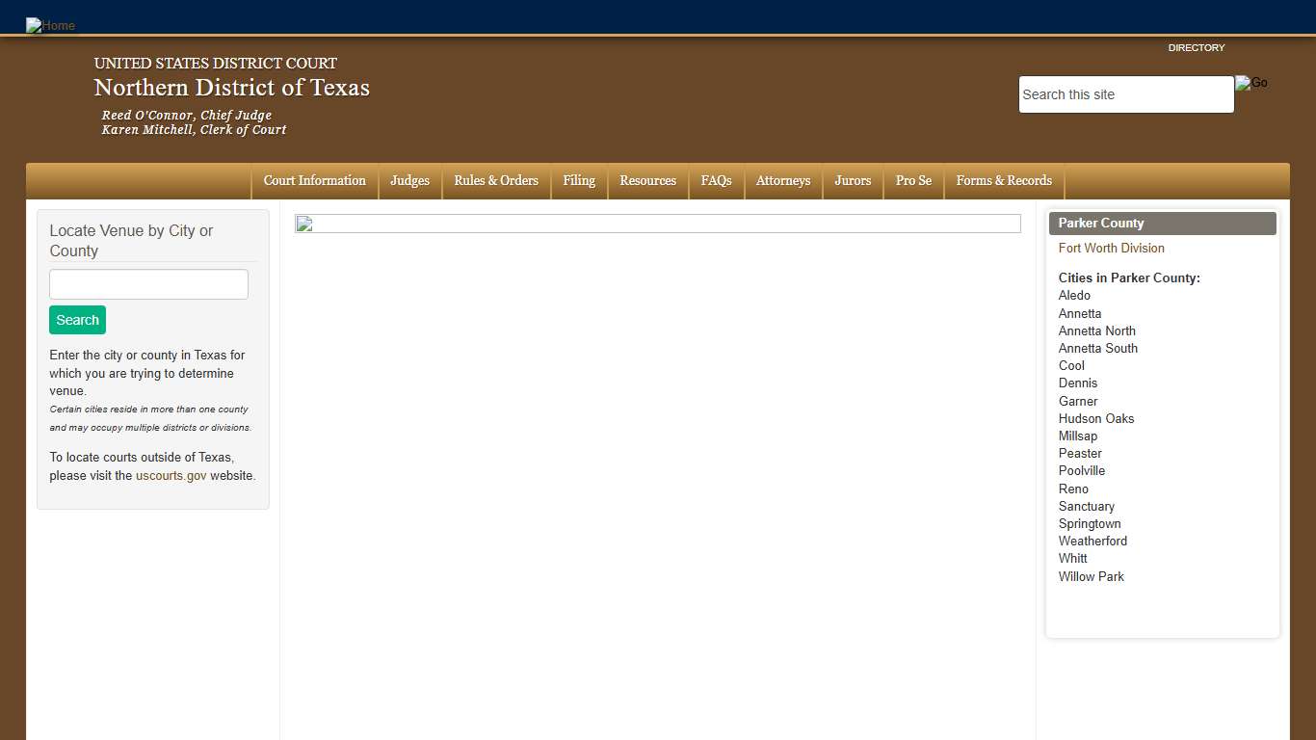This screenshot has width=1316, height=740.
Task: Click the Northern District of Texas title
Action: pyautogui.click(x=231, y=88)
